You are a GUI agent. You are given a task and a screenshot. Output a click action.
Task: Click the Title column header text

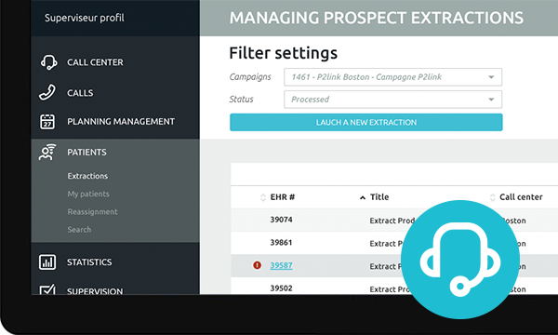[x=379, y=197]
